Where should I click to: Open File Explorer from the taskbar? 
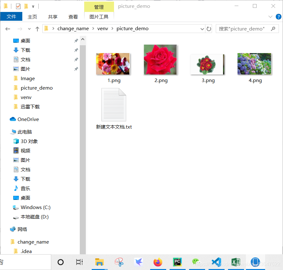pos(100,262)
